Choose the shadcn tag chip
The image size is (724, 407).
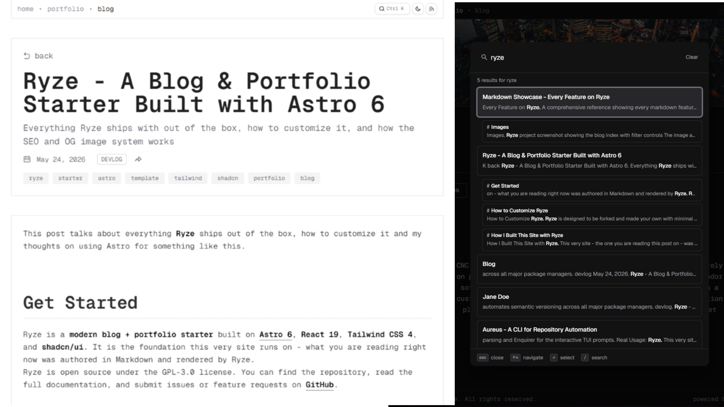coord(228,178)
